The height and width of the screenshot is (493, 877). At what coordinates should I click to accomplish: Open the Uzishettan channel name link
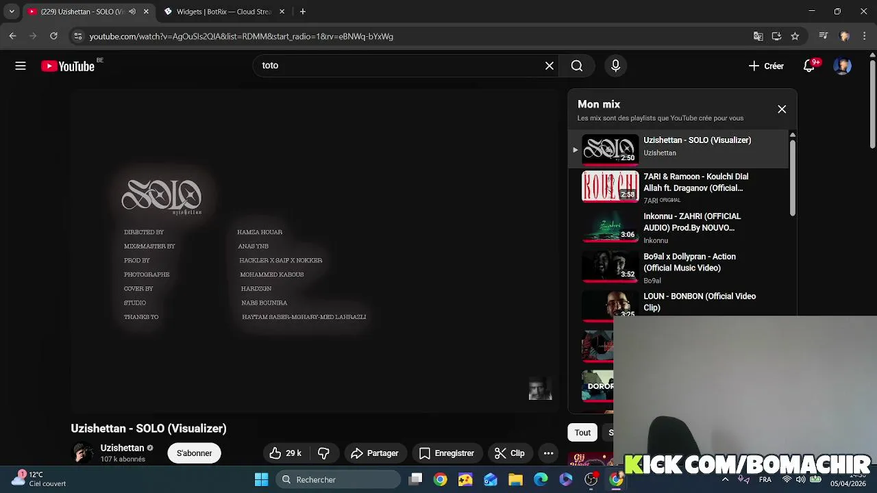tap(122, 448)
